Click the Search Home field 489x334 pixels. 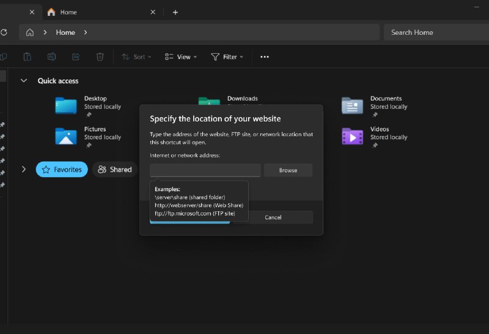point(436,32)
